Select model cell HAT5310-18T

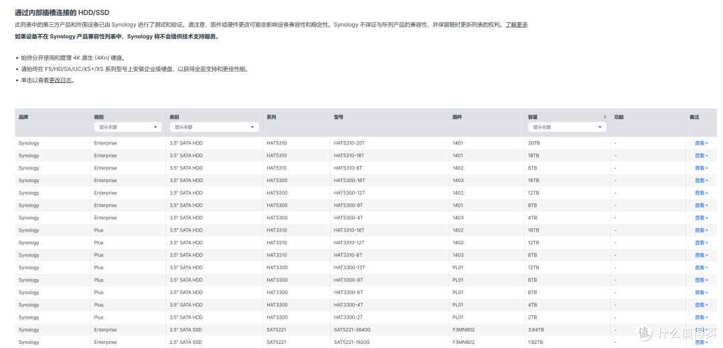349,156
